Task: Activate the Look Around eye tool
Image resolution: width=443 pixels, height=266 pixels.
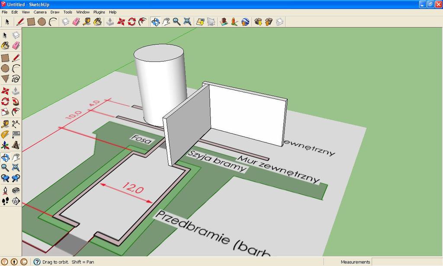Action: pos(16,190)
